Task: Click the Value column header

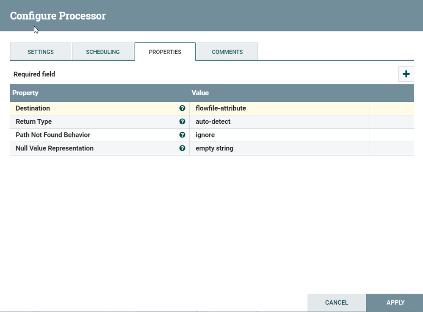Action: point(200,93)
